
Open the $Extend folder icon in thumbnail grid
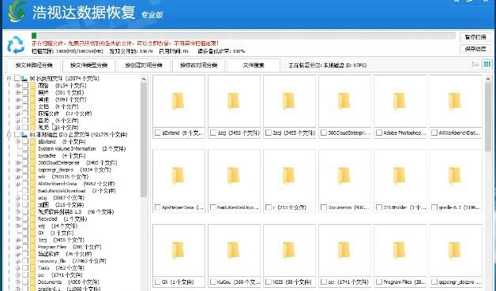pos(178,101)
